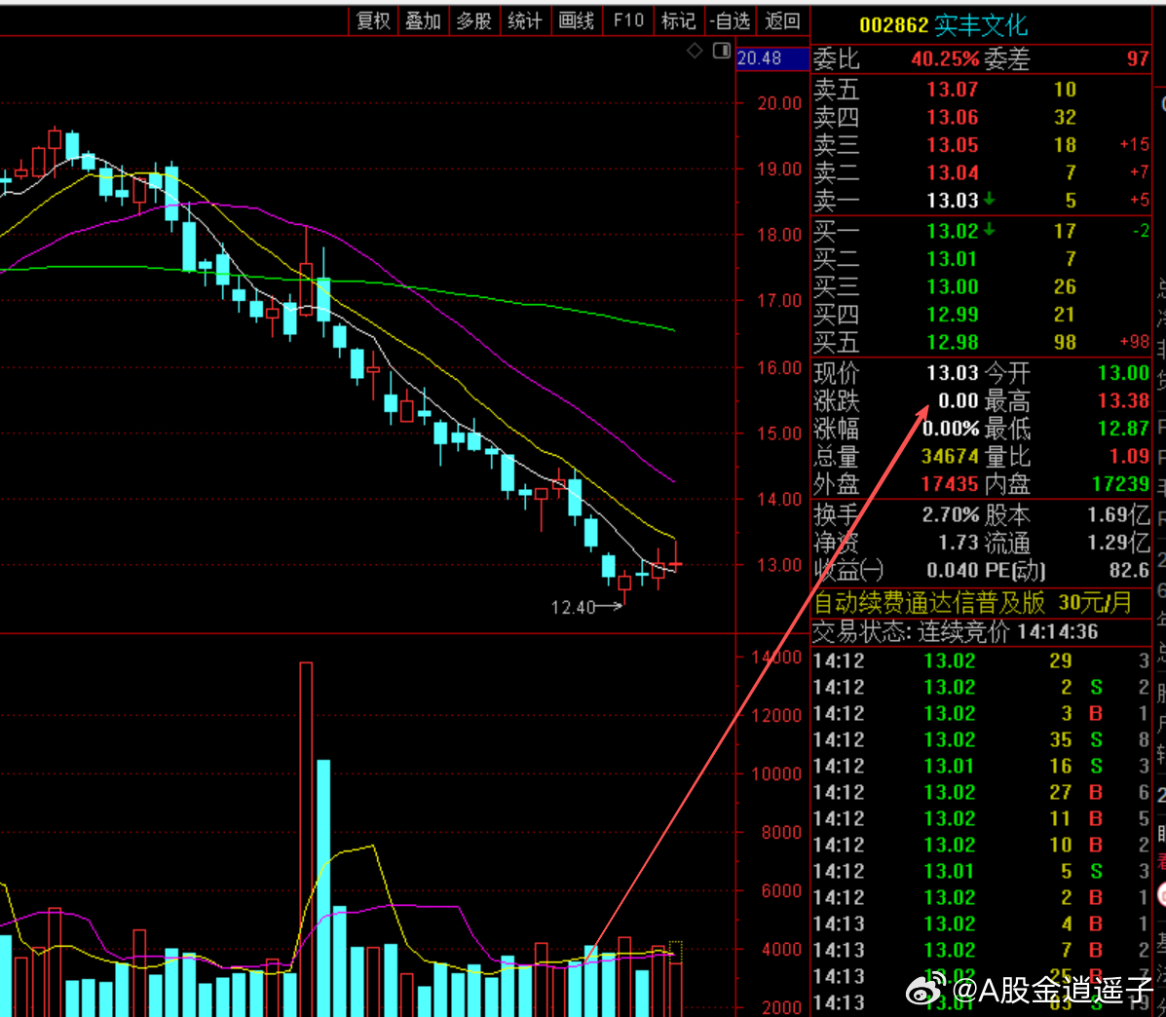Screen dimensions: 1166x1017
Task: Select 卖三 price 13.05
Action: [952, 145]
